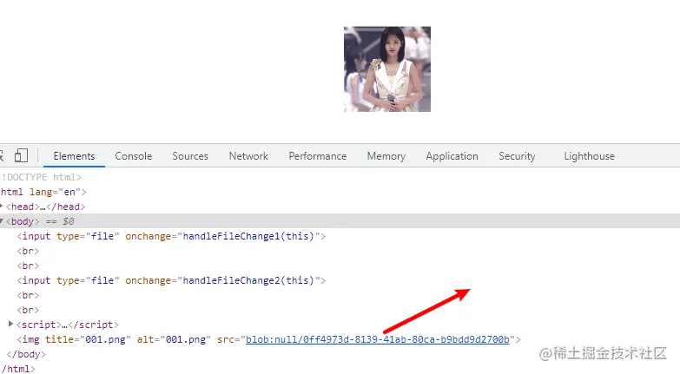680x374 pixels.
Task: Click the title attribute value "001.png"
Action: click(x=105, y=339)
